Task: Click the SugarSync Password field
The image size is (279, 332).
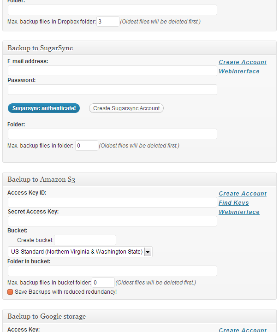Action: (112, 89)
